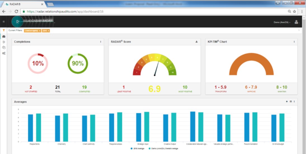
Task: Click the secure padlock icon in address bar
Action: 24,11
